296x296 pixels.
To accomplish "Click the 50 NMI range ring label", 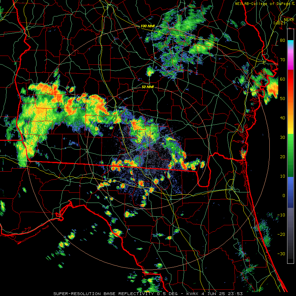I will point(148,87).
